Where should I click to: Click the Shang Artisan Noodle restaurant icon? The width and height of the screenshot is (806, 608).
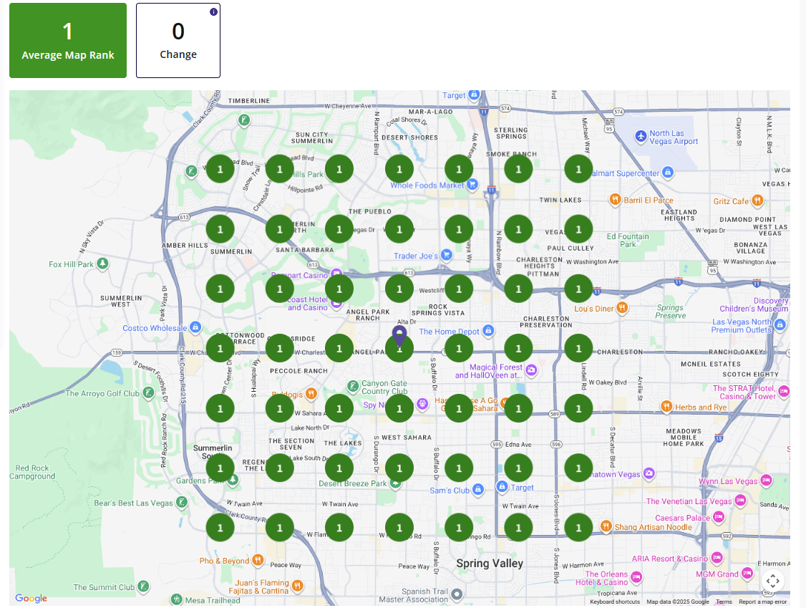coord(606,526)
